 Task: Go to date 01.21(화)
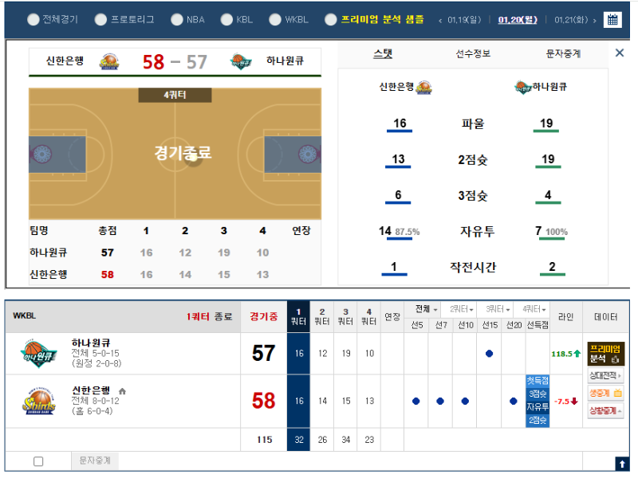click(x=571, y=20)
